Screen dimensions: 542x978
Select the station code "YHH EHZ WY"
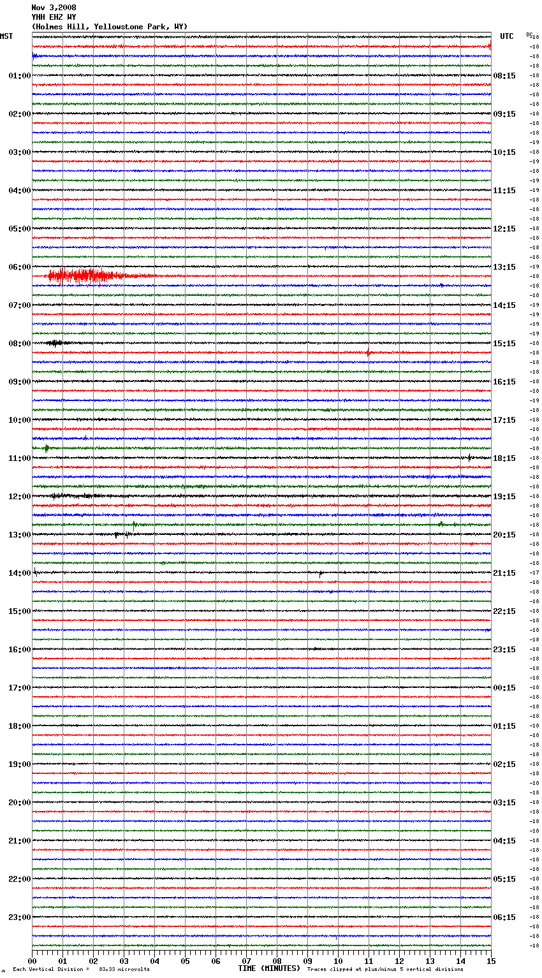coord(54,17)
